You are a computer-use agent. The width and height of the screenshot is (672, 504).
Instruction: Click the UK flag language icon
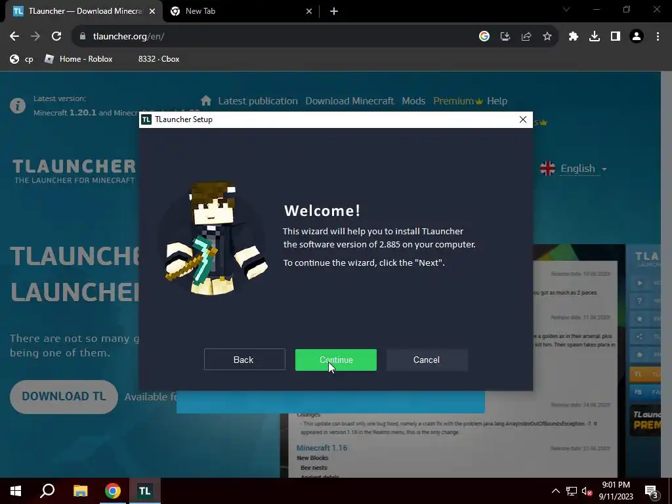click(547, 169)
